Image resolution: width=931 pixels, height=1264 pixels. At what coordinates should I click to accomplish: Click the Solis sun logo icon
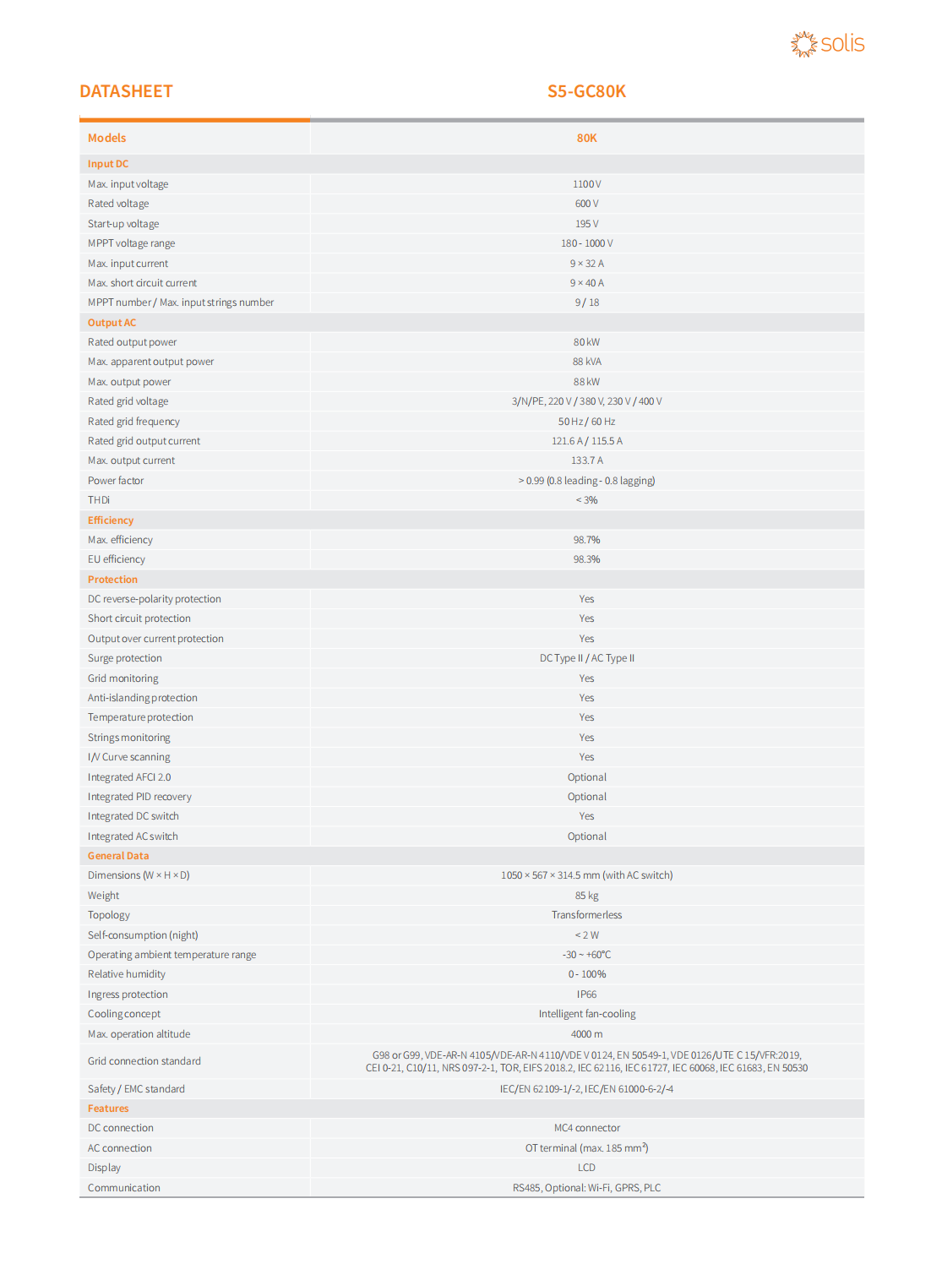[x=803, y=44]
